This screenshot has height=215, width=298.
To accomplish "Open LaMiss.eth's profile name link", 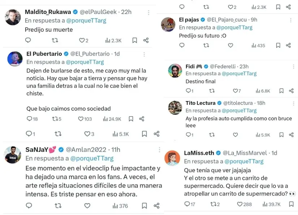I will click(x=199, y=153).
